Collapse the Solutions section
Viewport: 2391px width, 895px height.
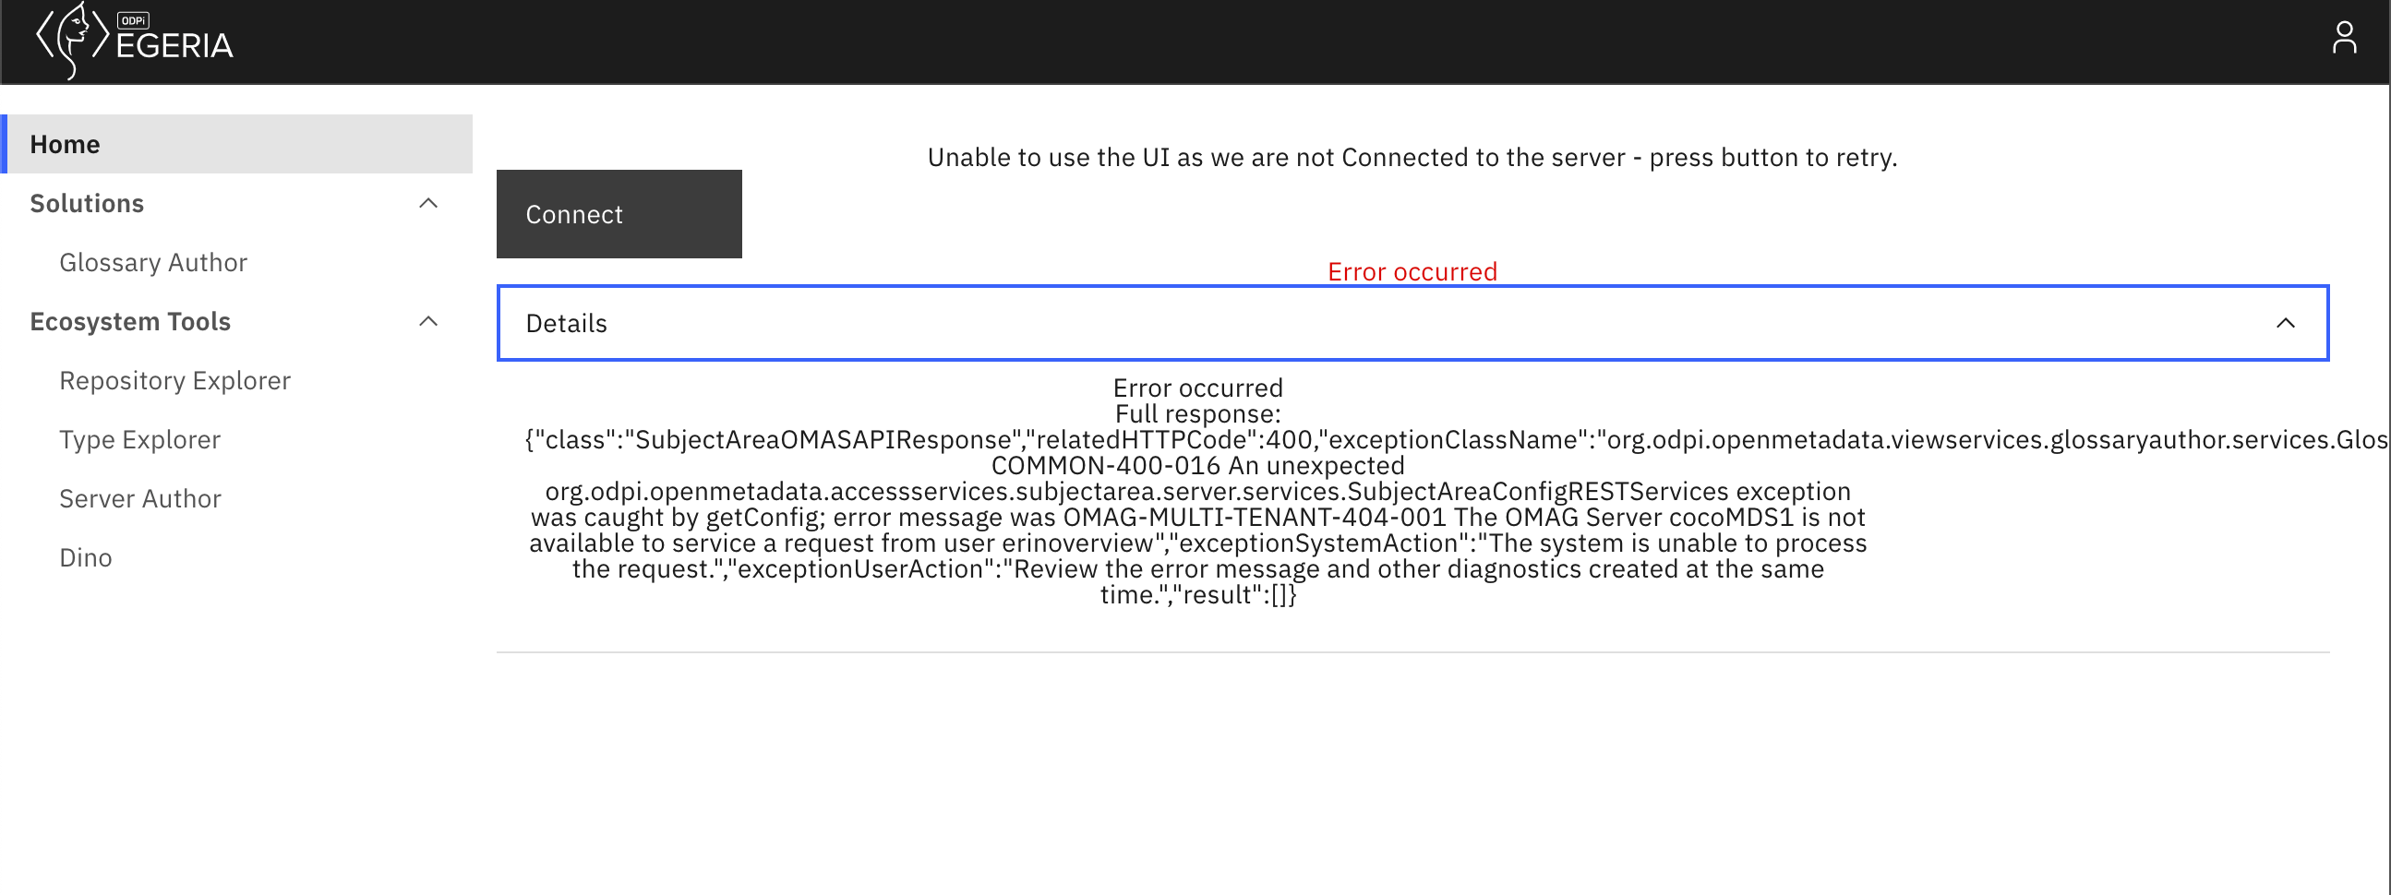(428, 202)
